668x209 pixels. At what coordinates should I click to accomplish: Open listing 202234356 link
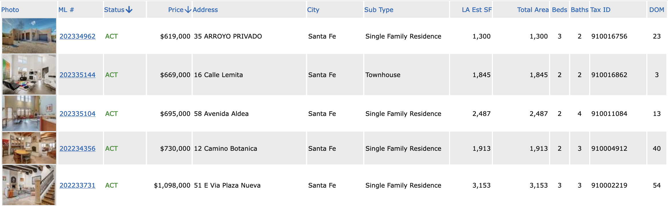(77, 148)
